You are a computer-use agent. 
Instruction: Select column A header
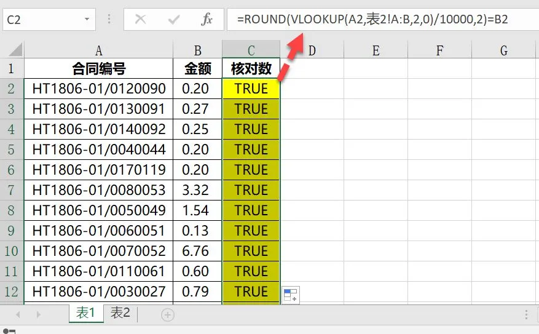[99, 50]
